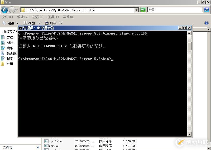Expand the 文件夹 (Folders) pane chevron
The height and width of the screenshot is (150, 211).
point(38,148)
